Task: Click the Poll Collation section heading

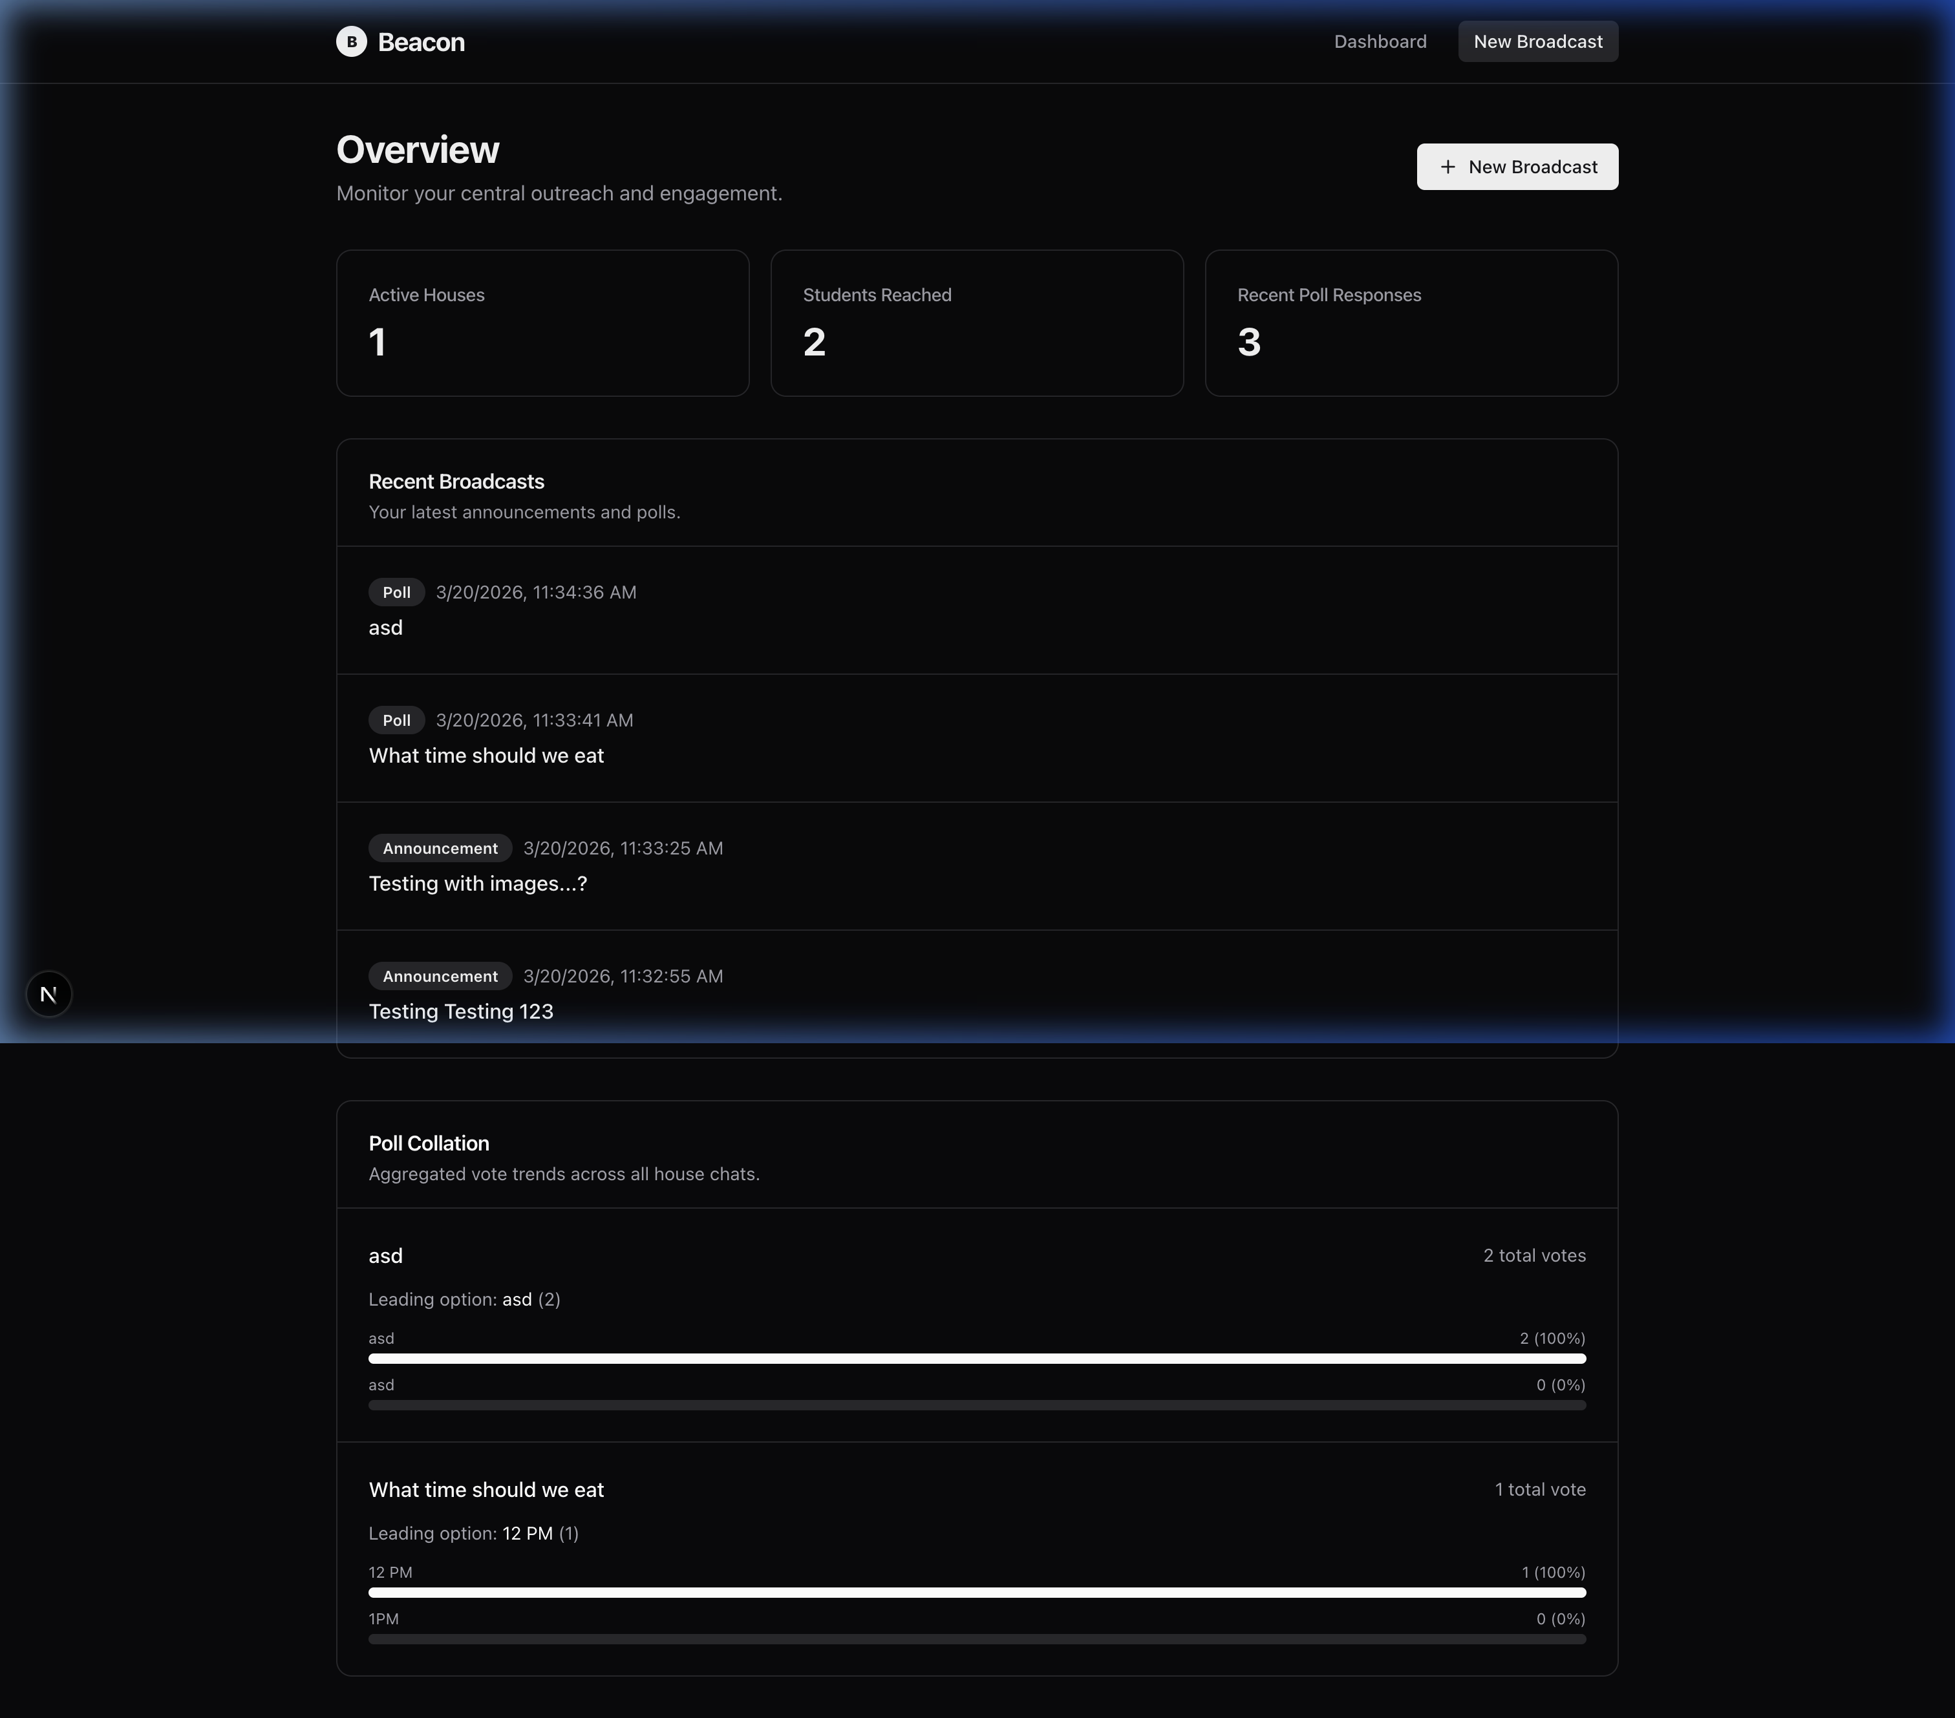Action: pyautogui.click(x=429, y=1143)
